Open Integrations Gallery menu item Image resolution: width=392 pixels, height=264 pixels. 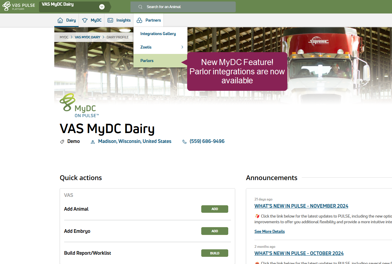(x=158, y=34)
